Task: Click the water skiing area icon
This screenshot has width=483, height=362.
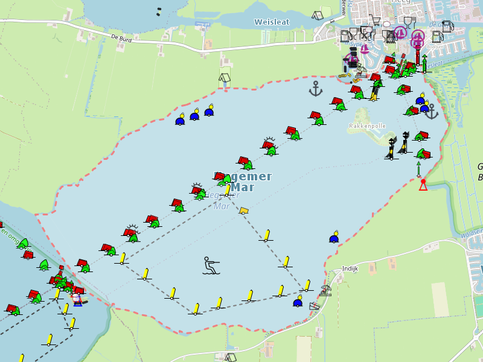Action: pos(211,265)
